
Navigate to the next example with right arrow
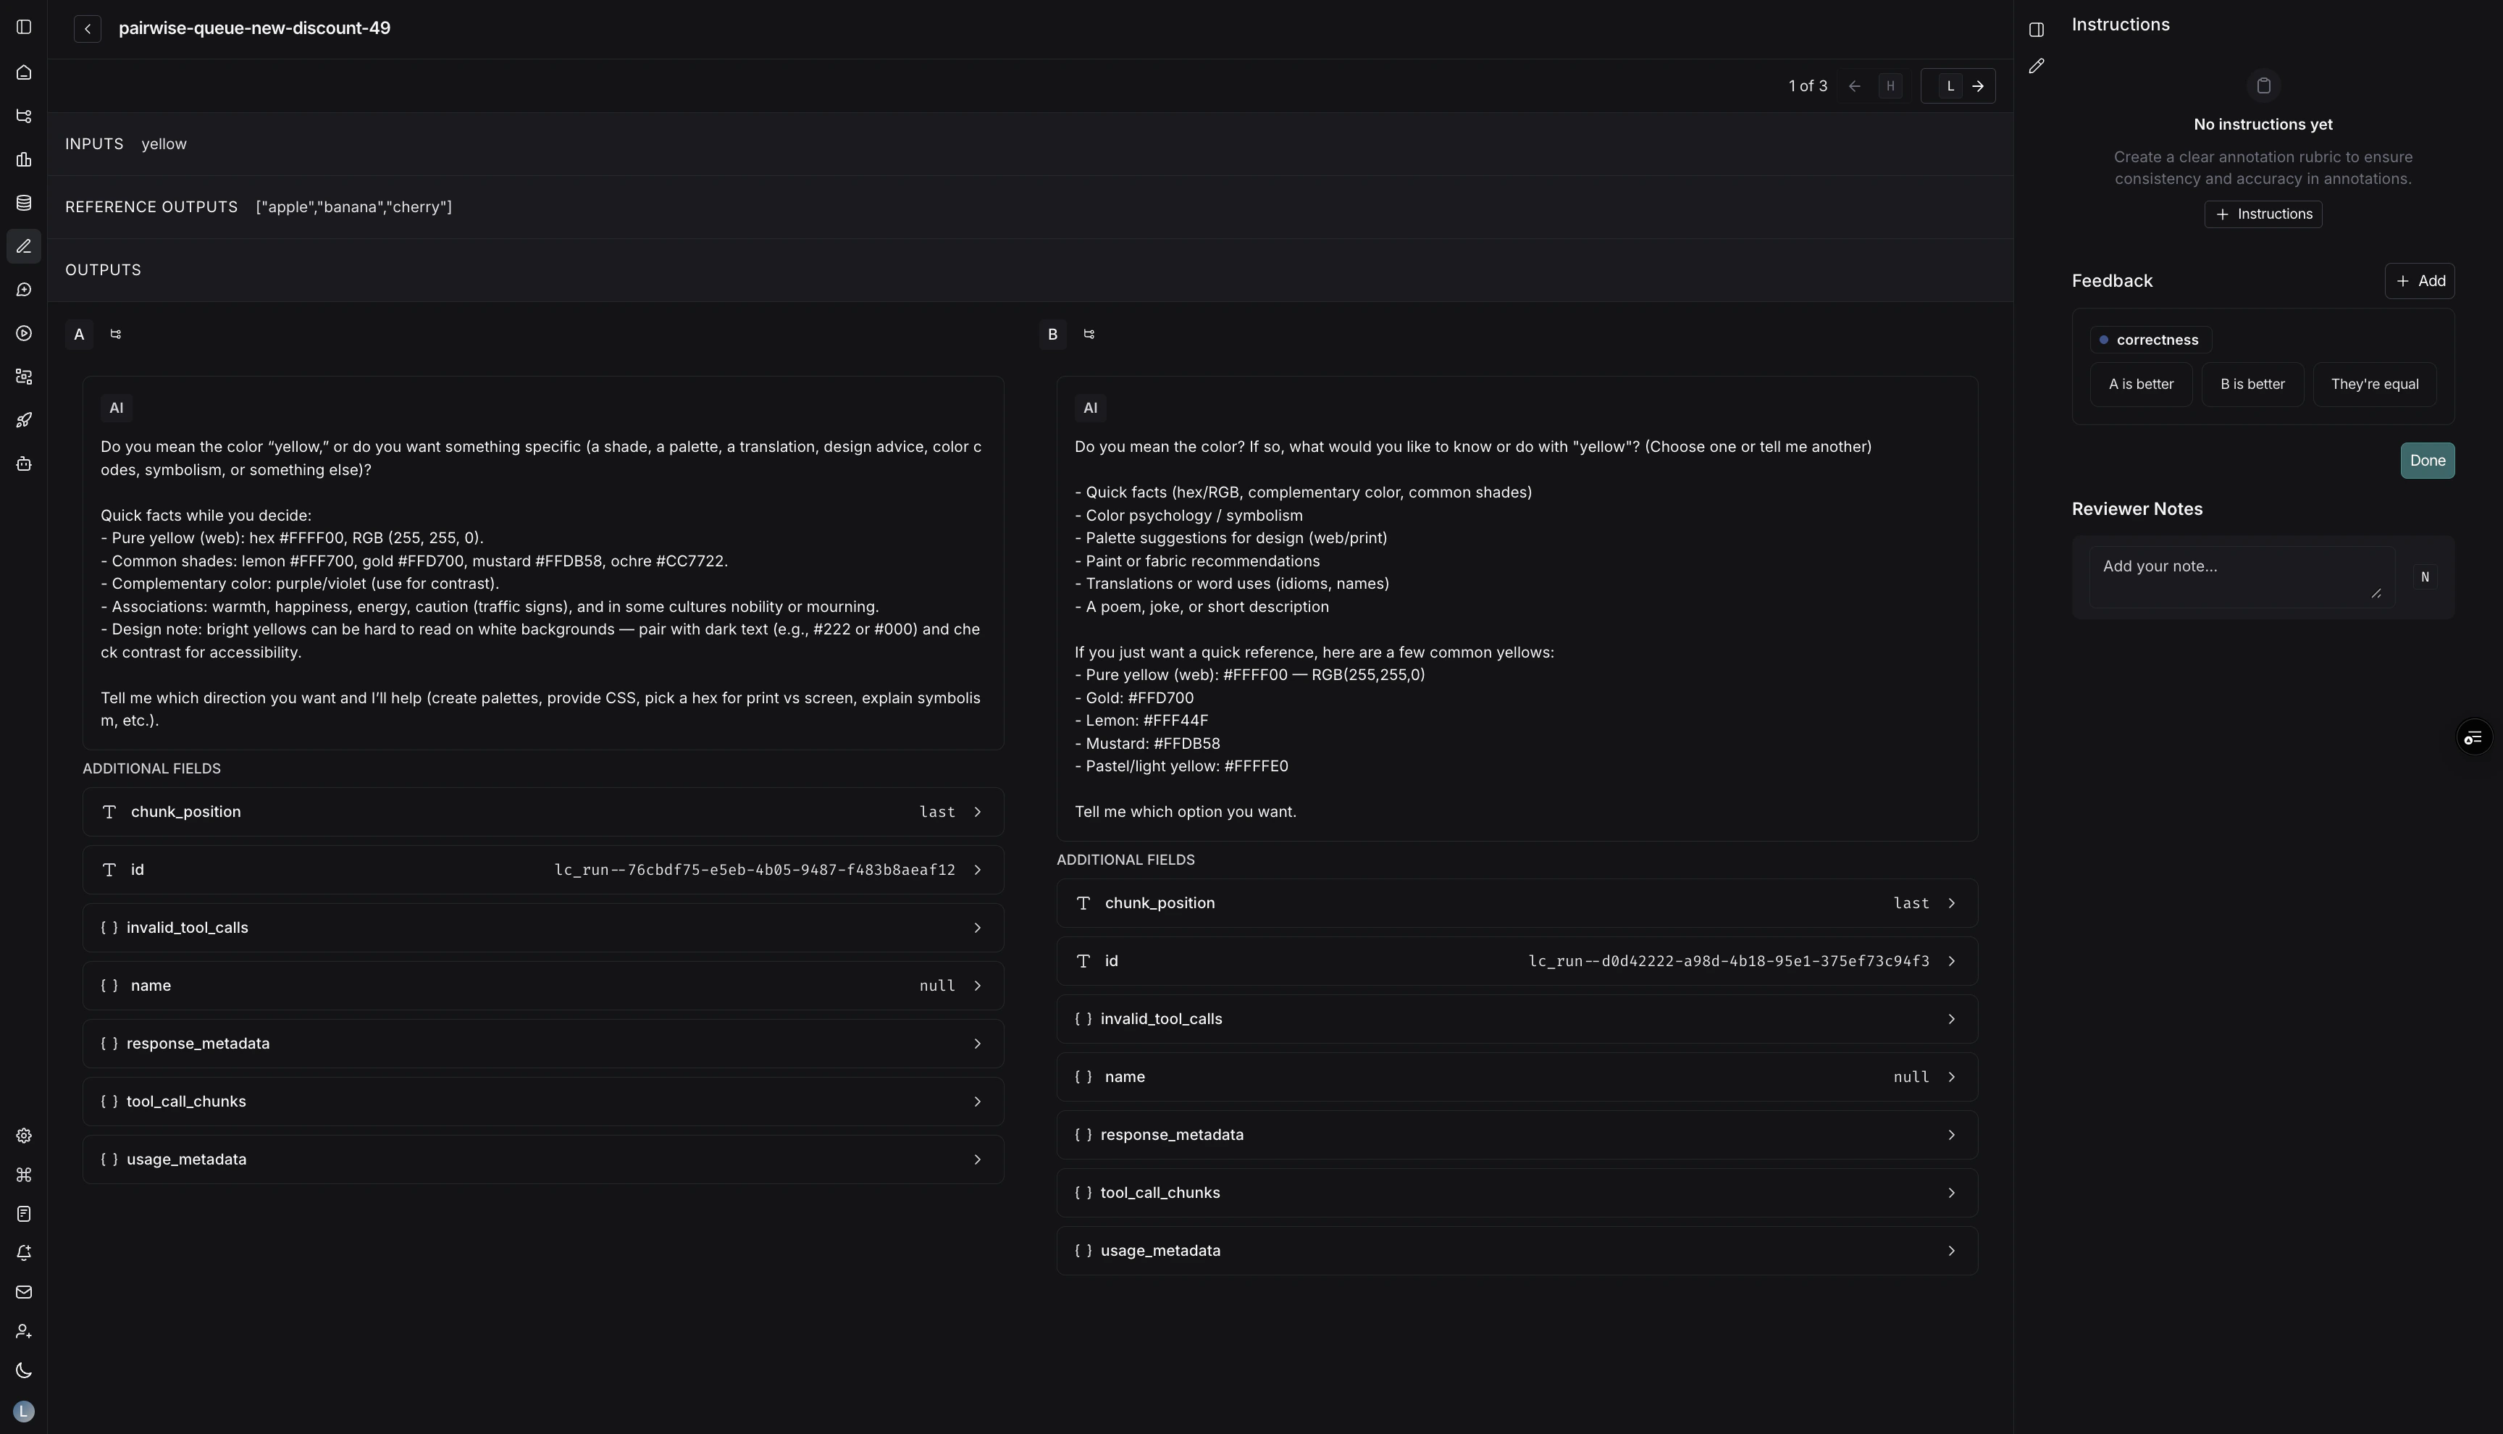[1980, 85]
